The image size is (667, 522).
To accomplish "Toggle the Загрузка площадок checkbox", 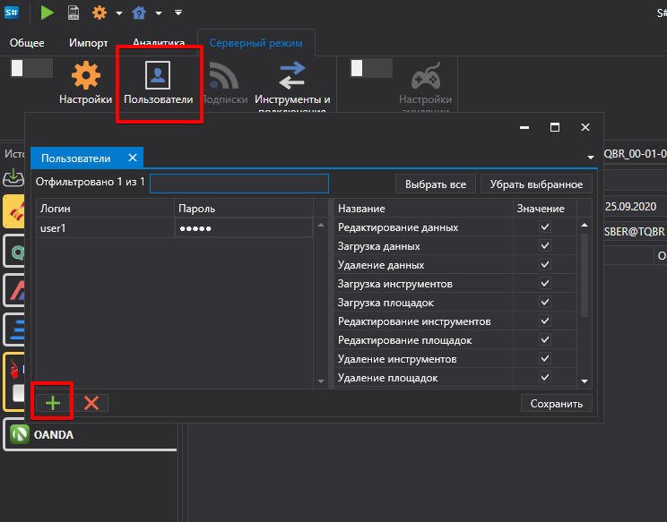I will point(545,302).
